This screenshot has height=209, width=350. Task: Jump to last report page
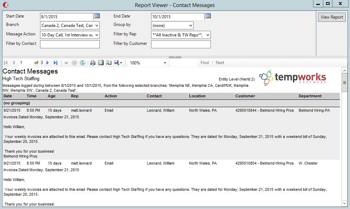pos(56,63)
